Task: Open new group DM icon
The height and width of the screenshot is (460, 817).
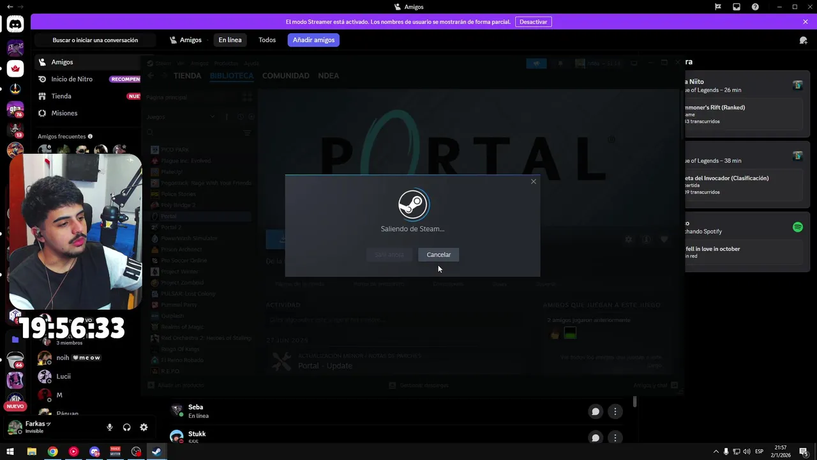Action: coord(803,40)
